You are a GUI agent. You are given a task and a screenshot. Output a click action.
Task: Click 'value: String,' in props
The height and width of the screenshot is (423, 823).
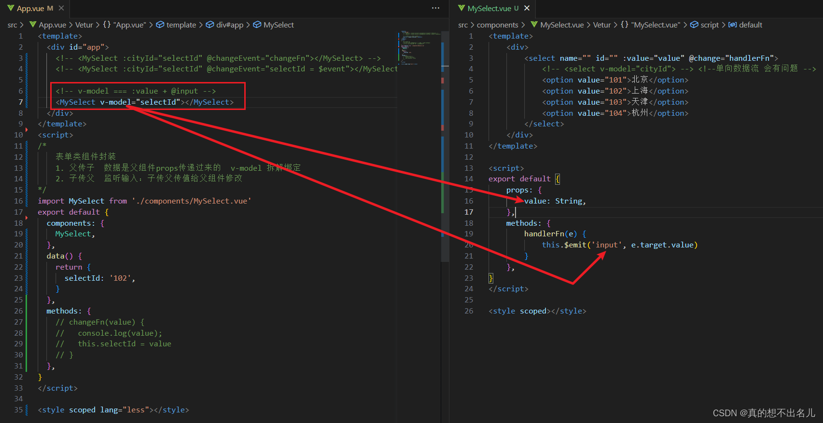coord(555,201)
